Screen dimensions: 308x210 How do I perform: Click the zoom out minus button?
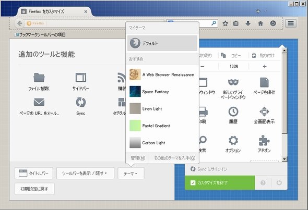pyautogui.click(x=203, y=67)
